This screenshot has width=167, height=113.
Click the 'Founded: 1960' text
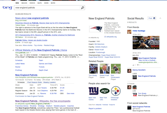tap(94, 41)
